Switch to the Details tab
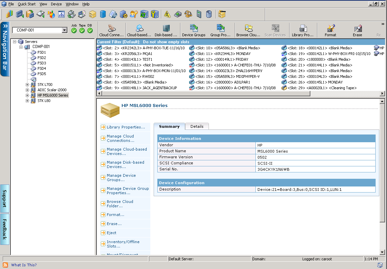The width and height of the screenshot is (387, 269). [x=197, y=126]
